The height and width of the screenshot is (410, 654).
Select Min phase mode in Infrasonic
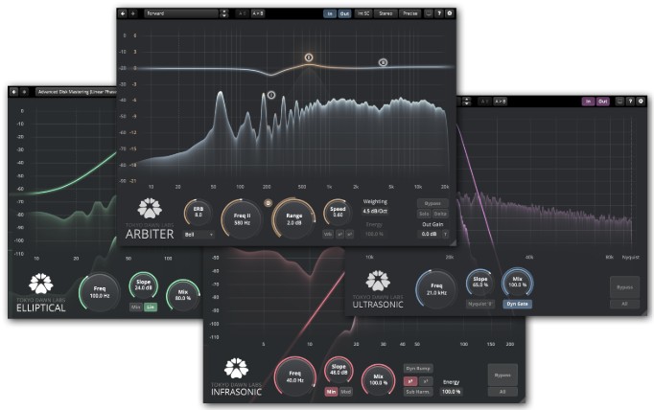pyautogui.click(x=331, y=392)
